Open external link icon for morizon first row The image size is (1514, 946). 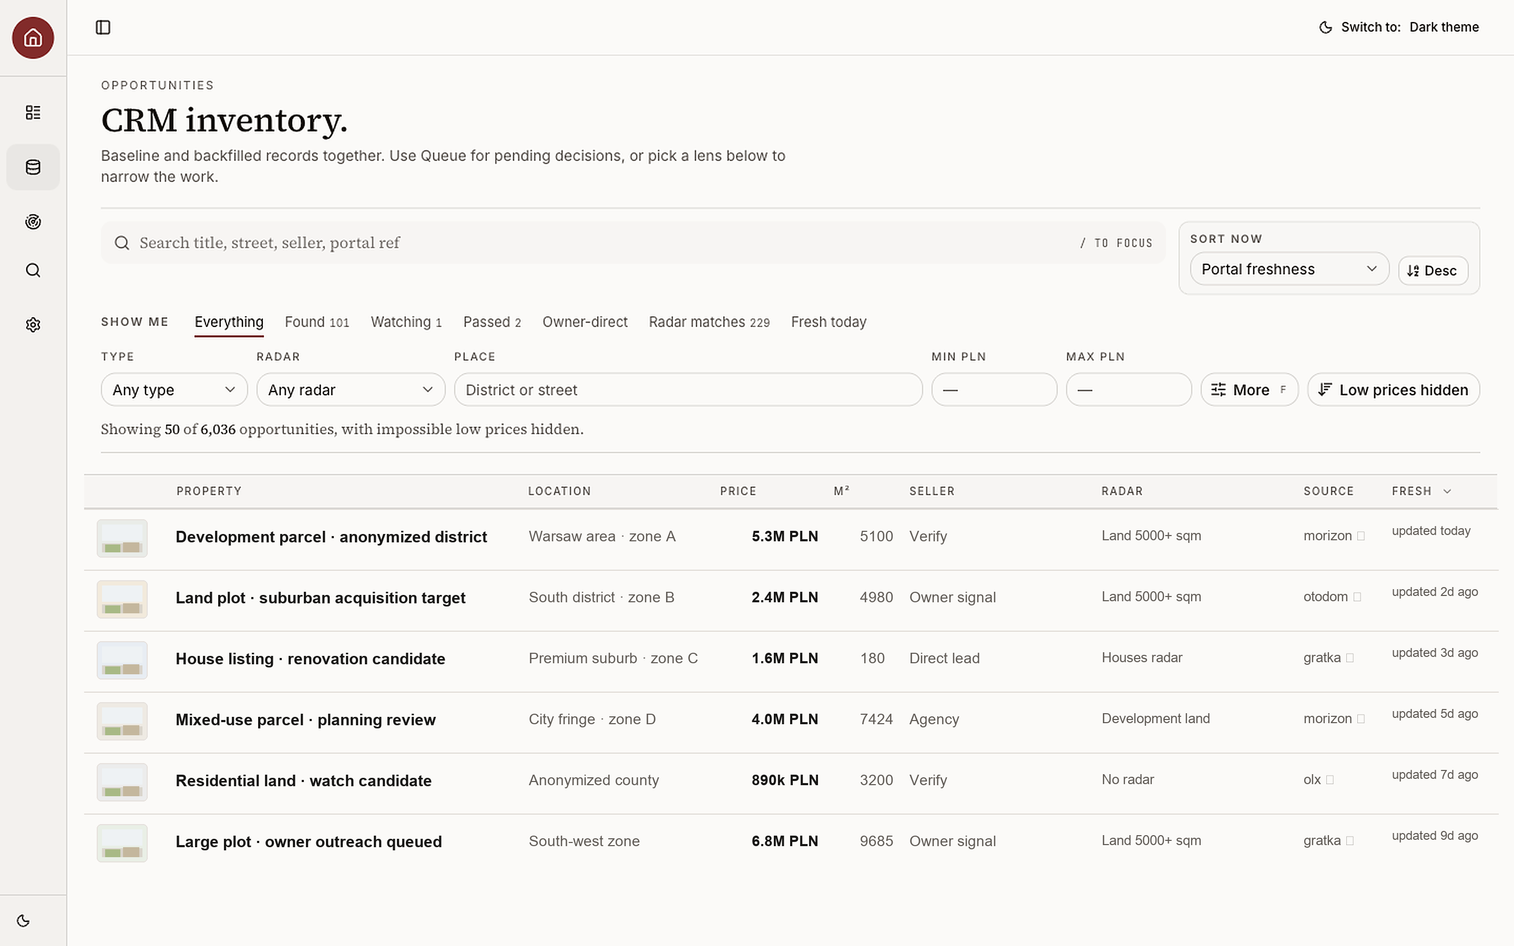pos(1360,536)
